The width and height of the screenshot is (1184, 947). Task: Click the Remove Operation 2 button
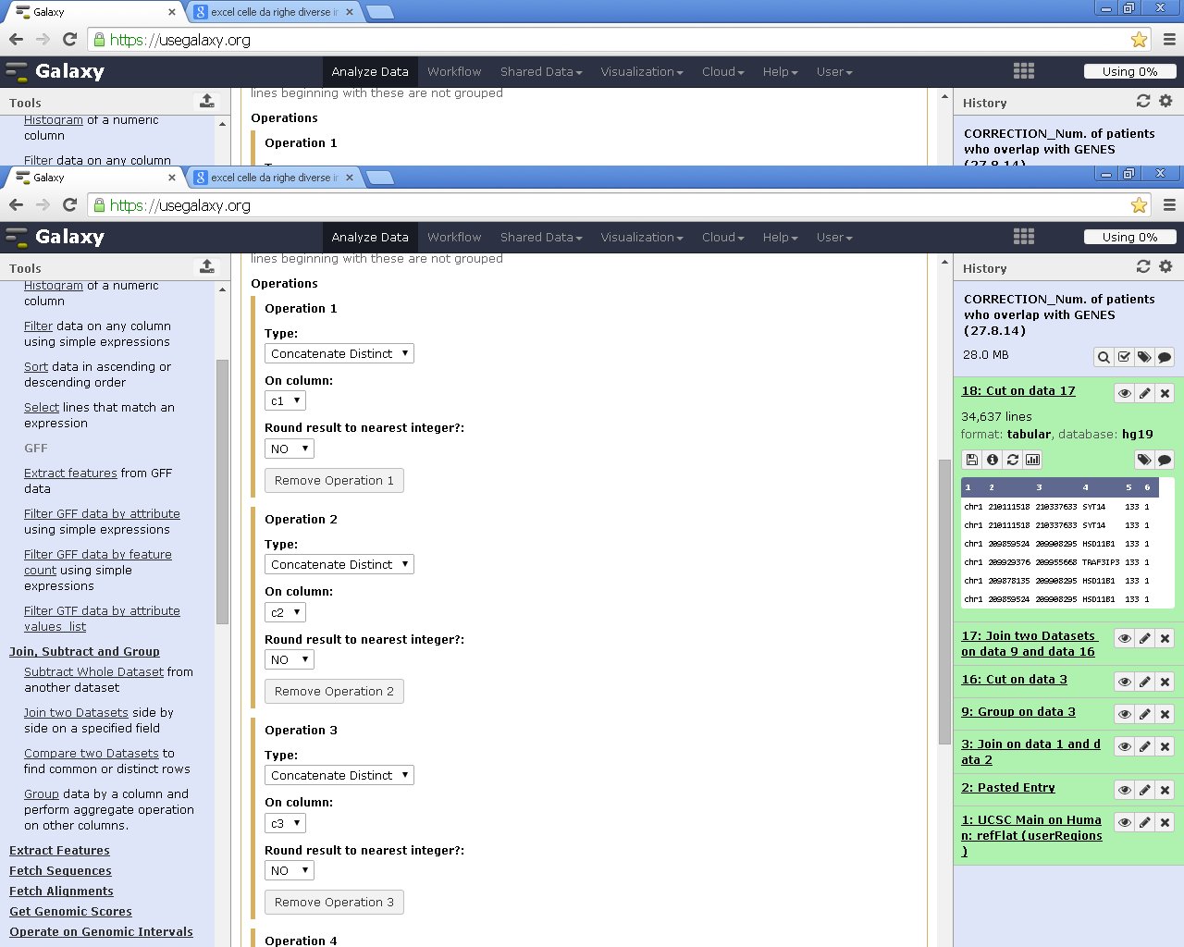point(334,691)
